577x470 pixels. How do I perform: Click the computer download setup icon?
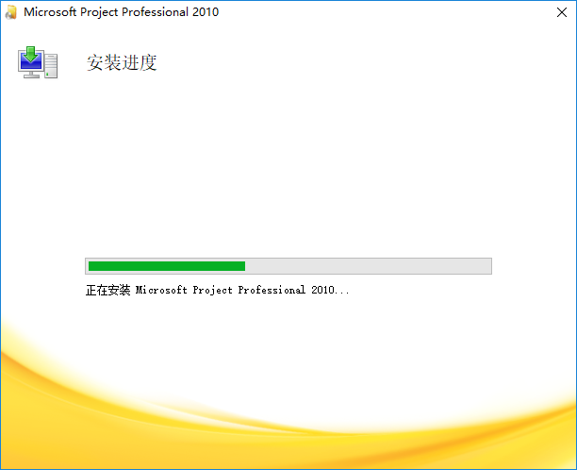[x=38, y=62]
